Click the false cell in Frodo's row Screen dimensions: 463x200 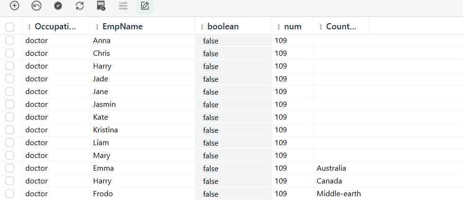(x=233, y=194)
